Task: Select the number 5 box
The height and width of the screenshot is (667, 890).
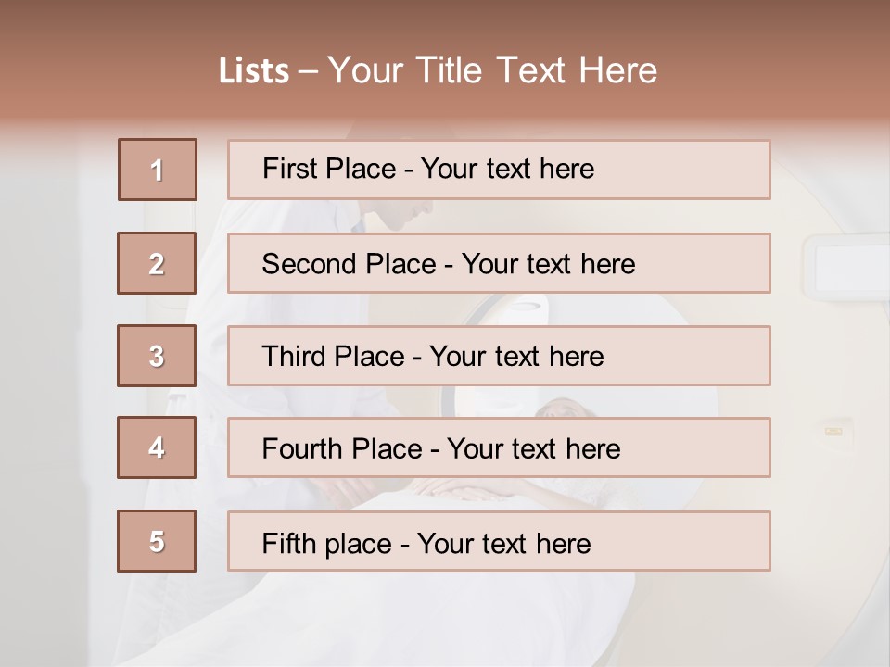Action: (x=157, y=541)
